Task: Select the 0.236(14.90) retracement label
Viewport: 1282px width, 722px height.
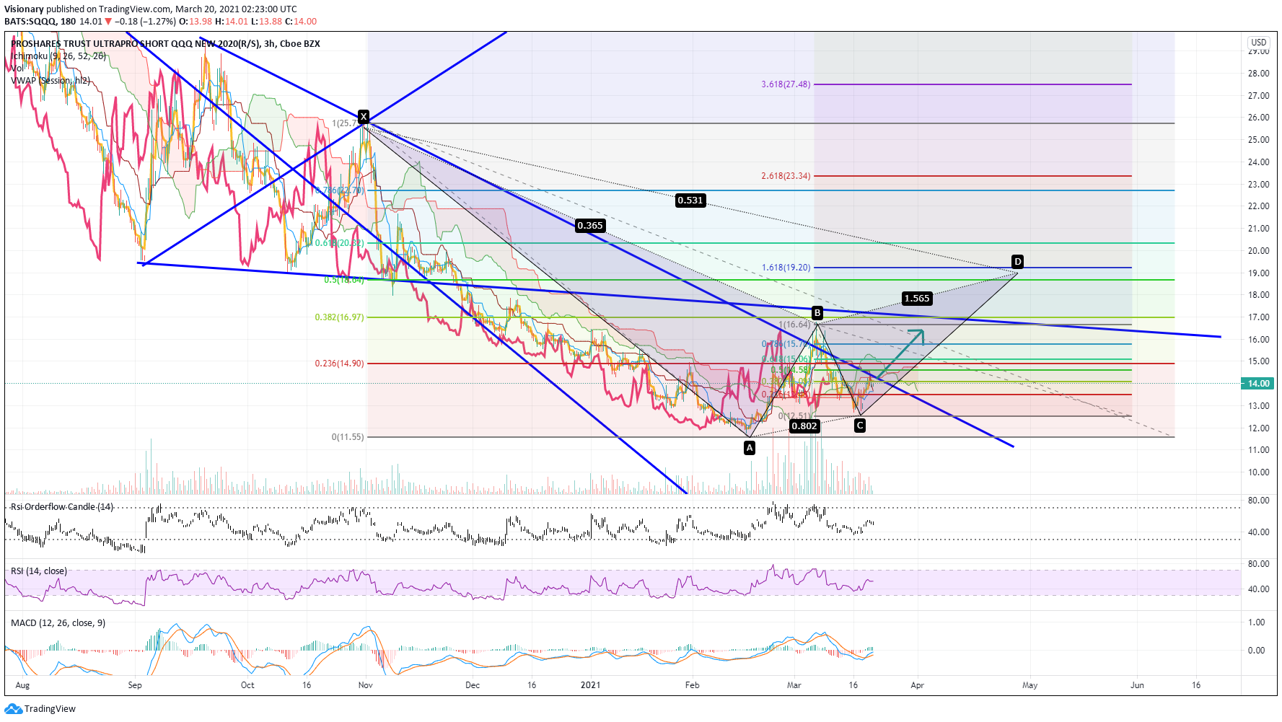Action: click(339, 364)
